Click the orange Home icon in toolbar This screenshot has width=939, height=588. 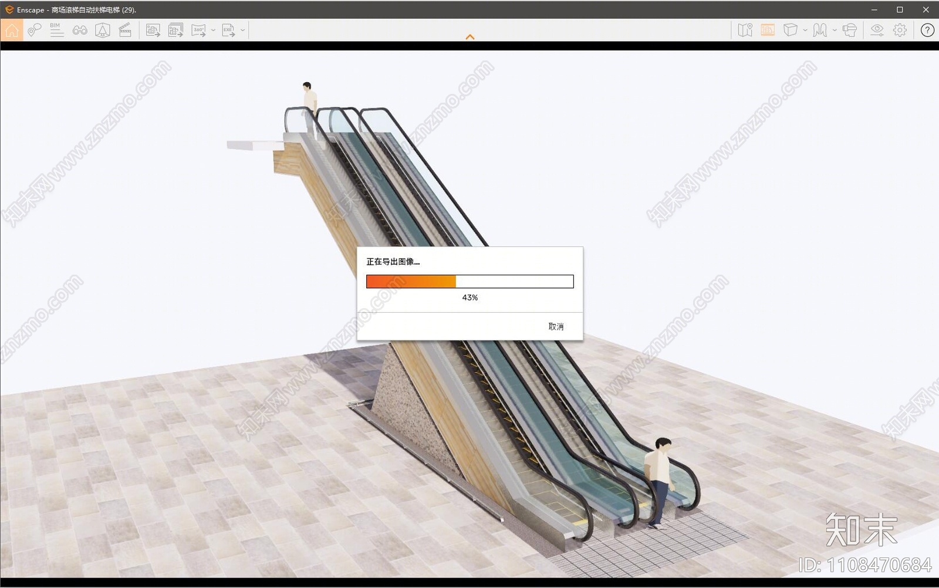[x=12, y=30]
